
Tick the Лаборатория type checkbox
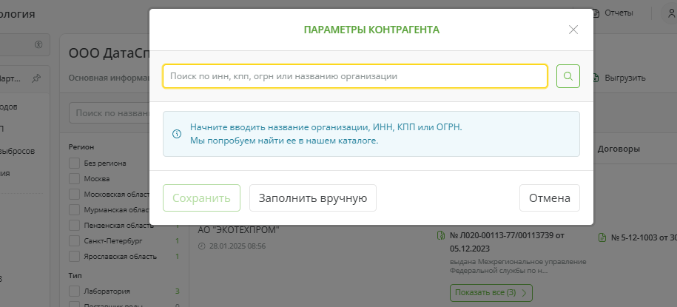(x=74, y=291)
